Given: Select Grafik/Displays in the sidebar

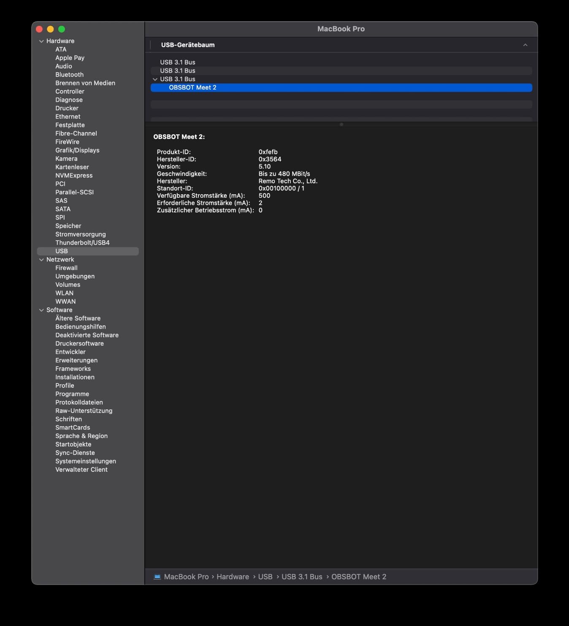Looking at the screenshot, I should 77,150.
